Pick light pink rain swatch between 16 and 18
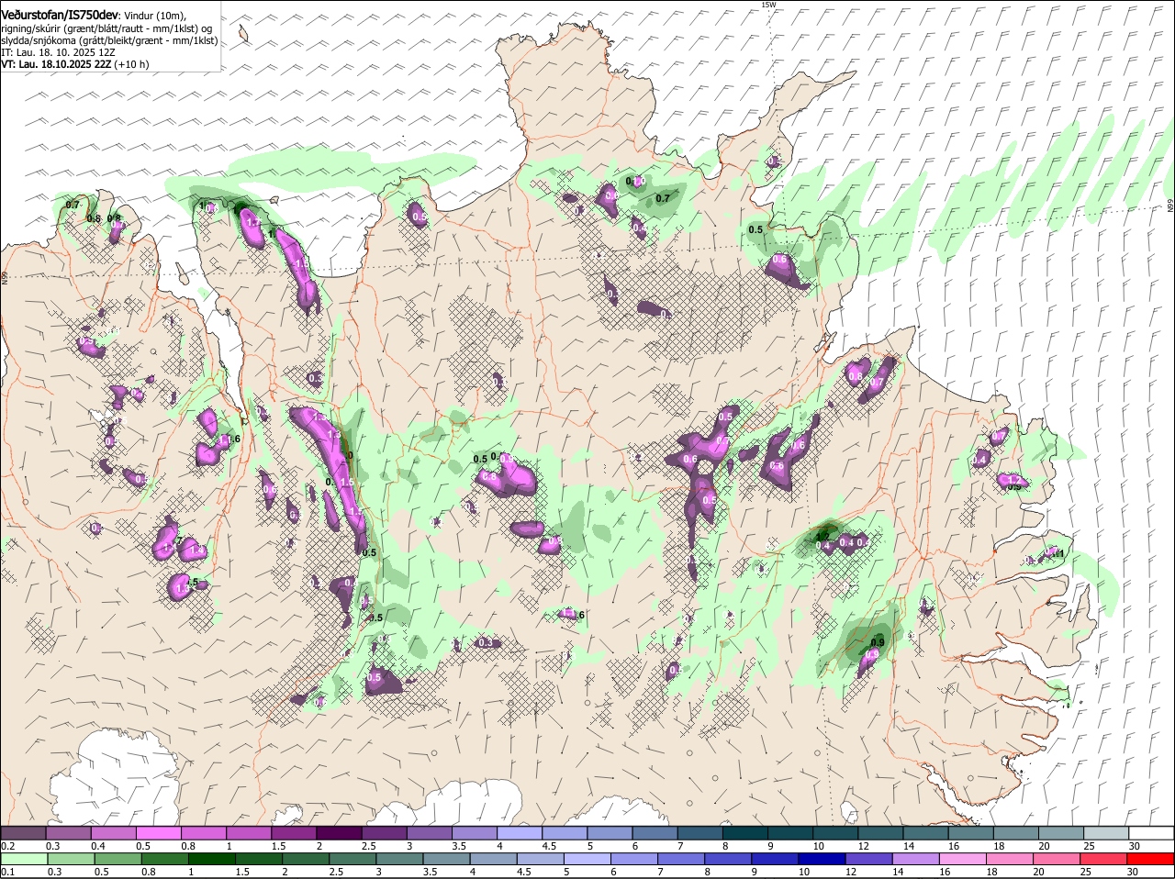 [x=964, y=859]
